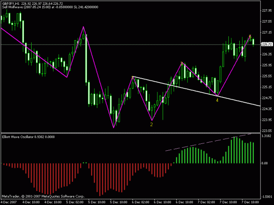Click the Elliott Wave Oscillator indicator label

28,137
